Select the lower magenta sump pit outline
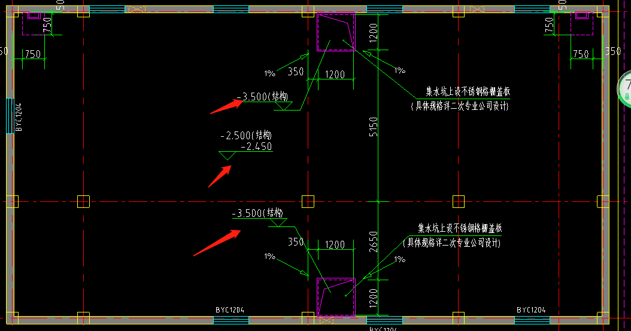This screenshot has width=631, height=331. (336, 298)
